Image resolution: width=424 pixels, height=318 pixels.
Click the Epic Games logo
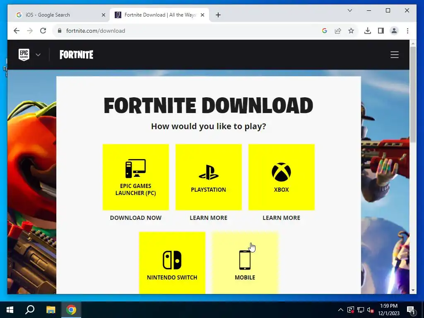point(24,55)
